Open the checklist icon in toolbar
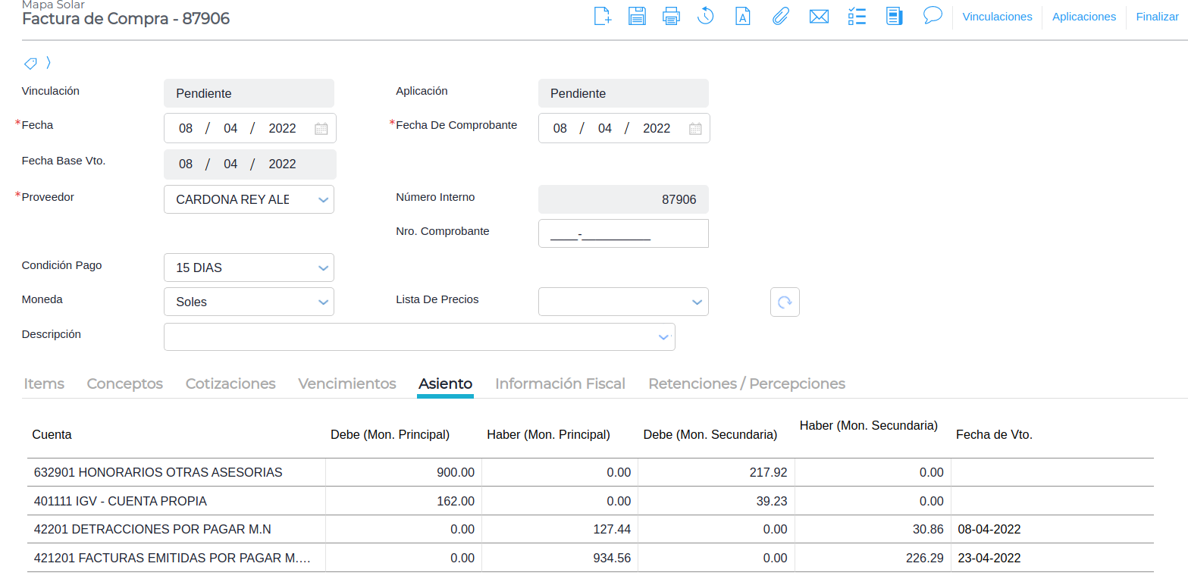Image resolution: width=1188 pixels, height=579 pixels. coord(857,16)
